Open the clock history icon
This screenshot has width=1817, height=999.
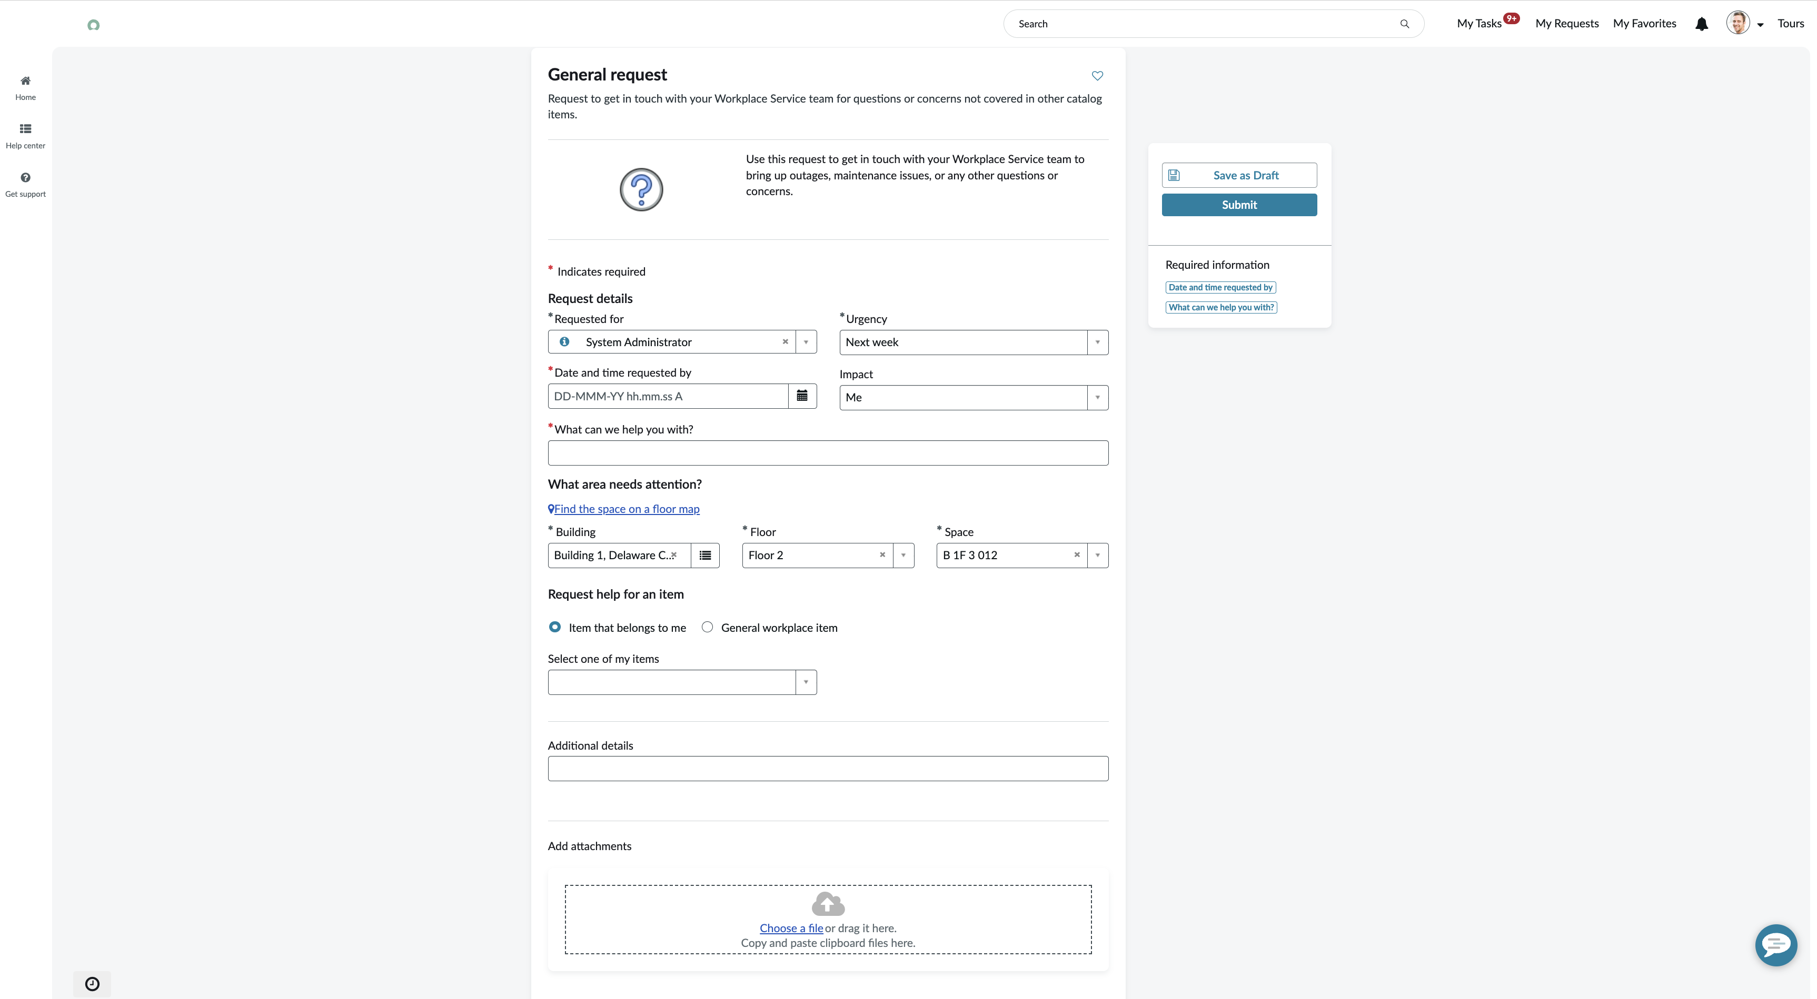pos(92,984)
